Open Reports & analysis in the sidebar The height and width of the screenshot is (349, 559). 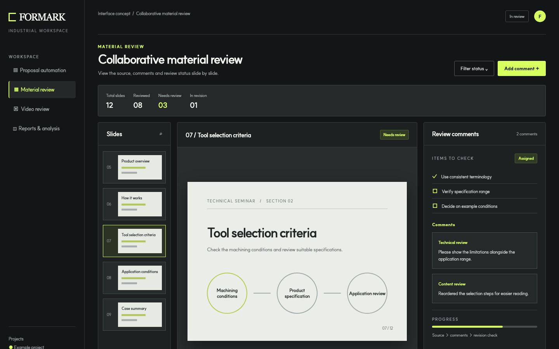42,128
